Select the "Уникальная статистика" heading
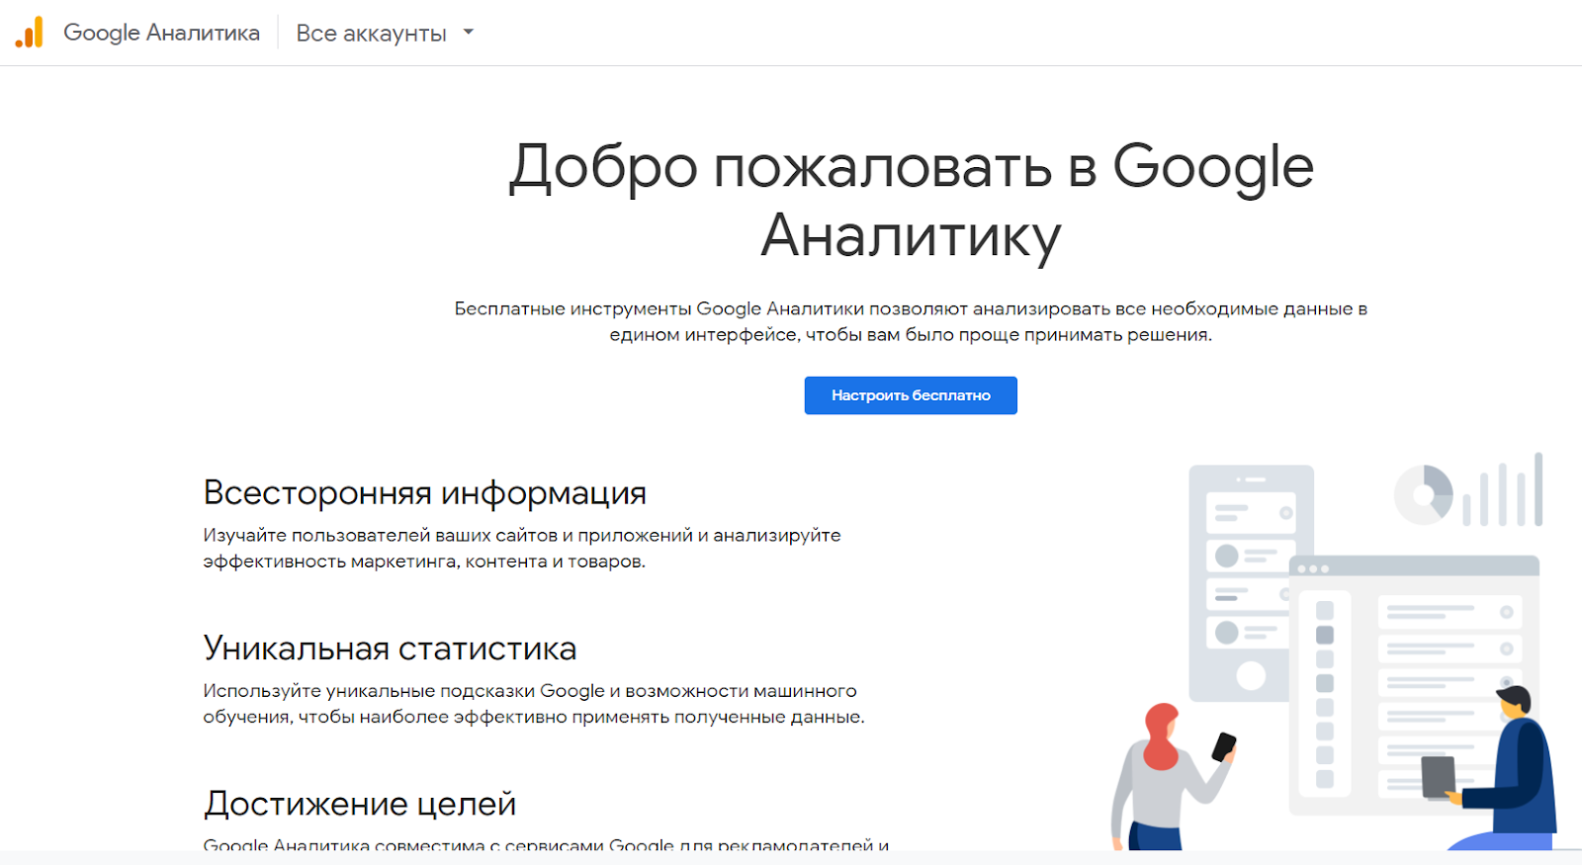The height and width of the screenshot is (865, 1582). 390,649
